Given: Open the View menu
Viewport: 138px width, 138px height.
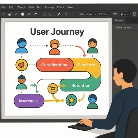Looking at the screenshot, I should point(70,7).
